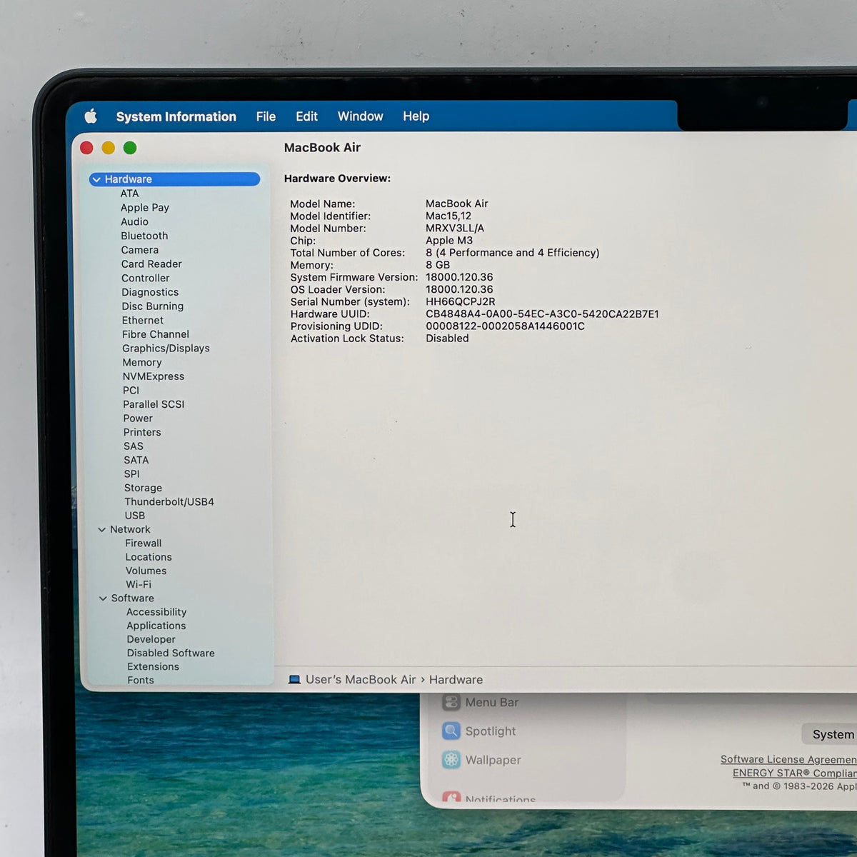
Task: Click System button in Settings window
Action: [x=830, y=734]
